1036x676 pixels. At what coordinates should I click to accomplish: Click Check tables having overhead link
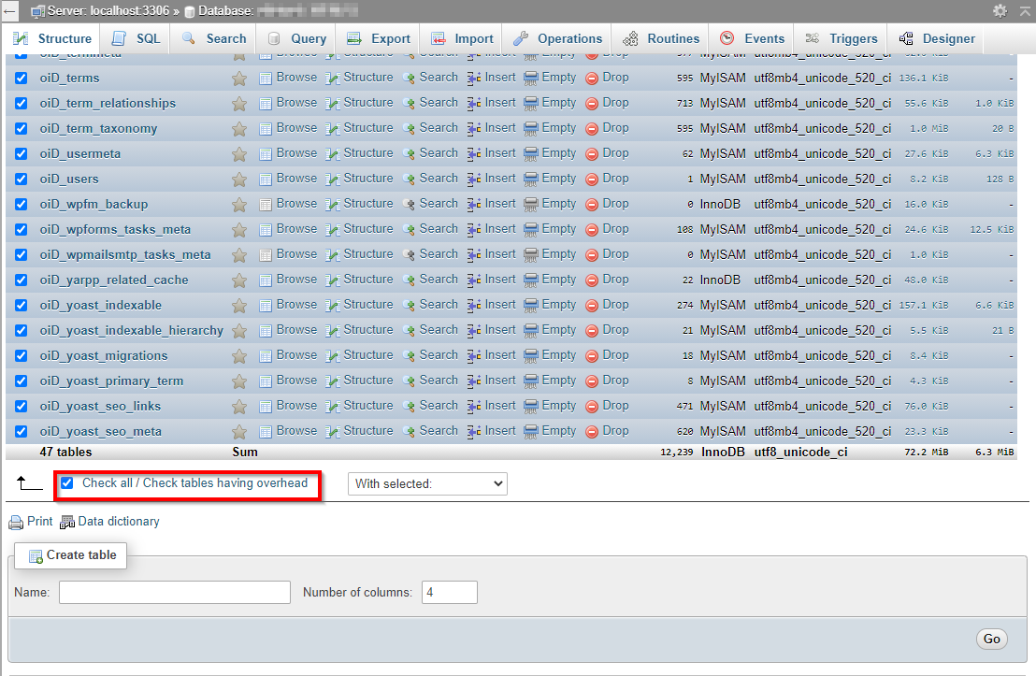[225, 483]
